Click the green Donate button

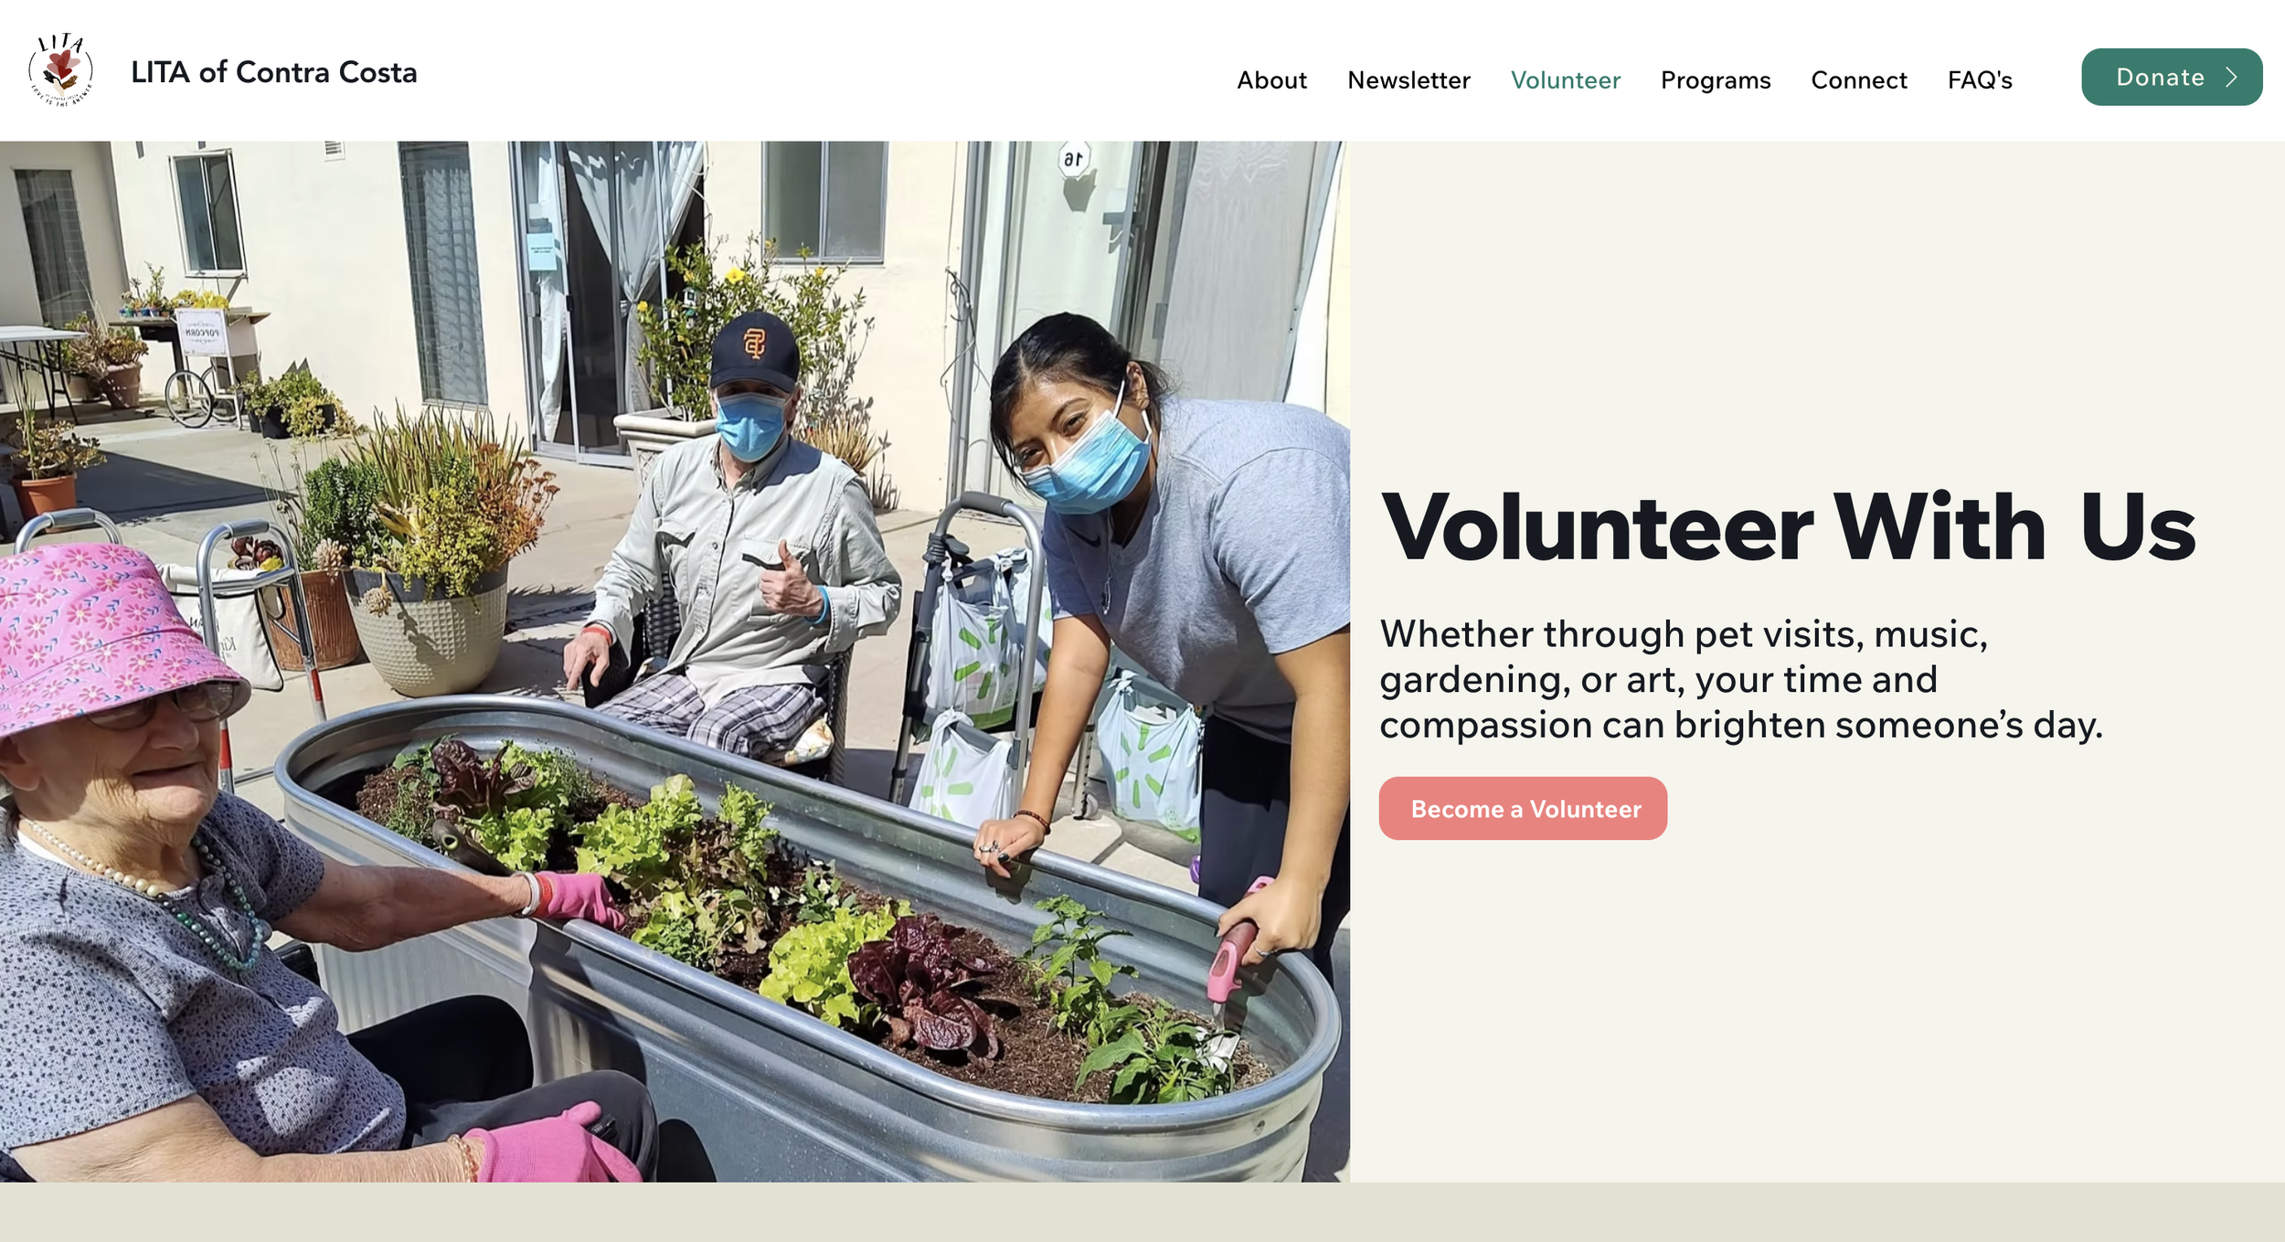click(2172, 77)
